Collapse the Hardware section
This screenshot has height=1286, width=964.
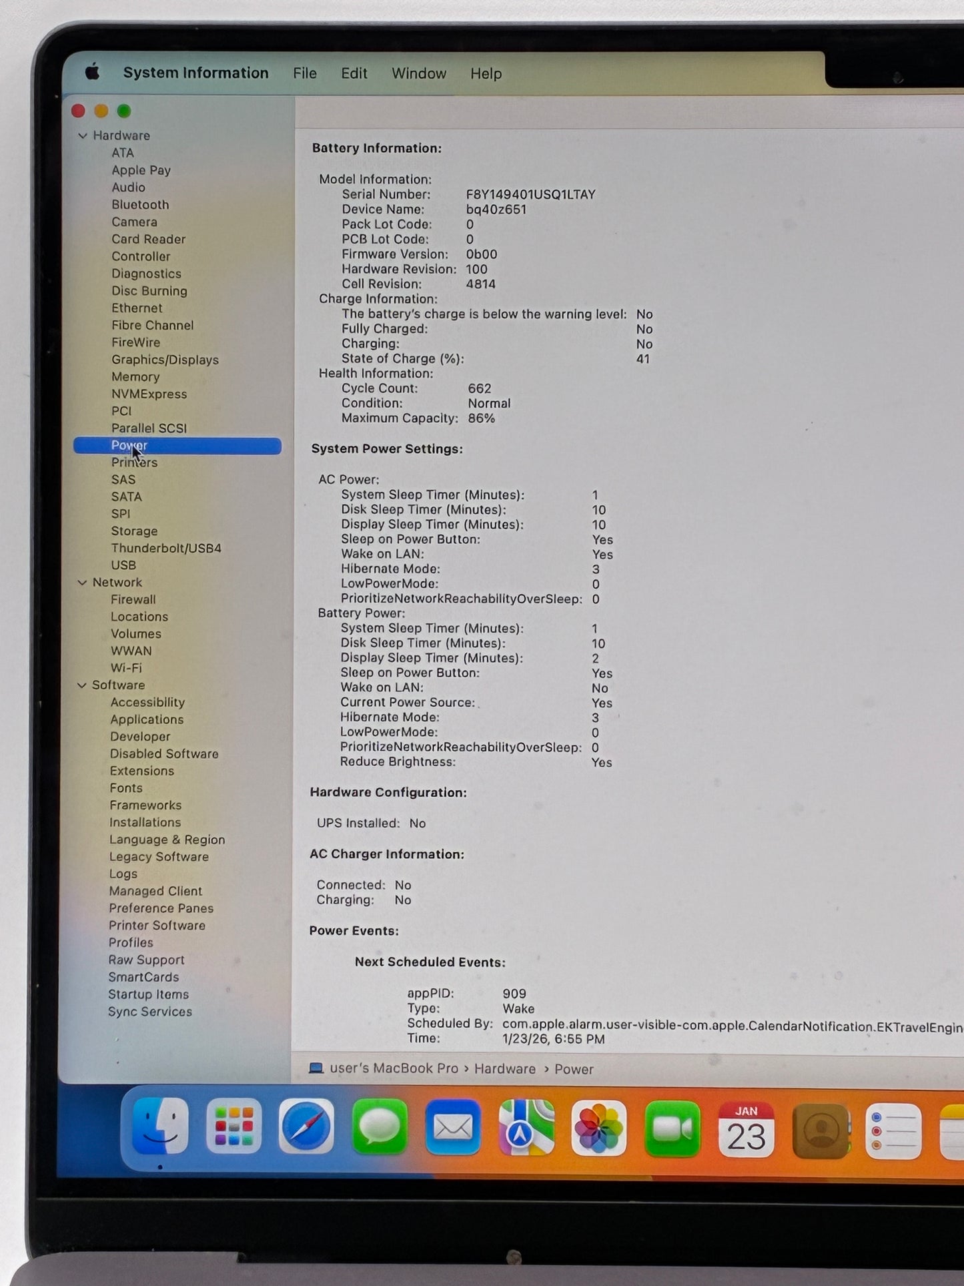[83, 135]
